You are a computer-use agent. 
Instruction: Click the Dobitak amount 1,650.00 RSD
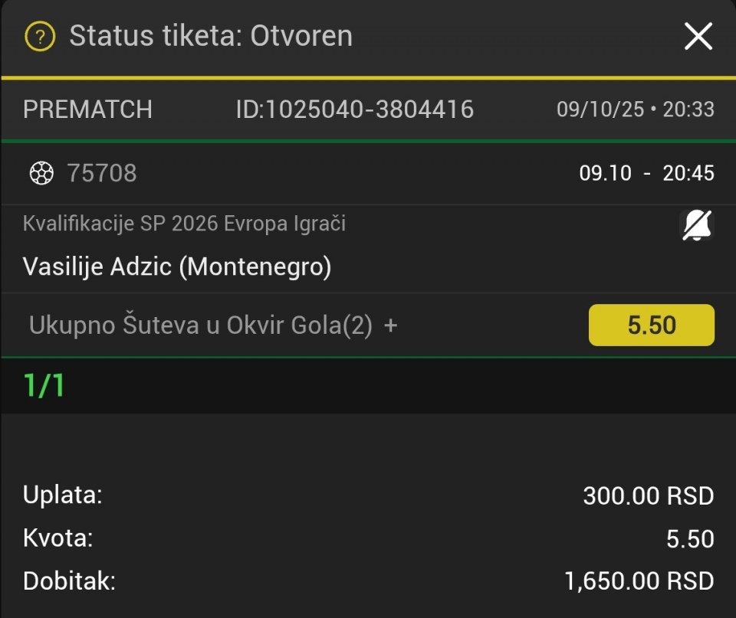point(639,581)
